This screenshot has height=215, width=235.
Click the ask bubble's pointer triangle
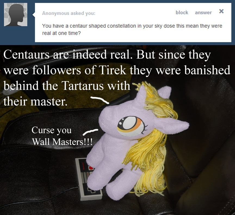34,15
